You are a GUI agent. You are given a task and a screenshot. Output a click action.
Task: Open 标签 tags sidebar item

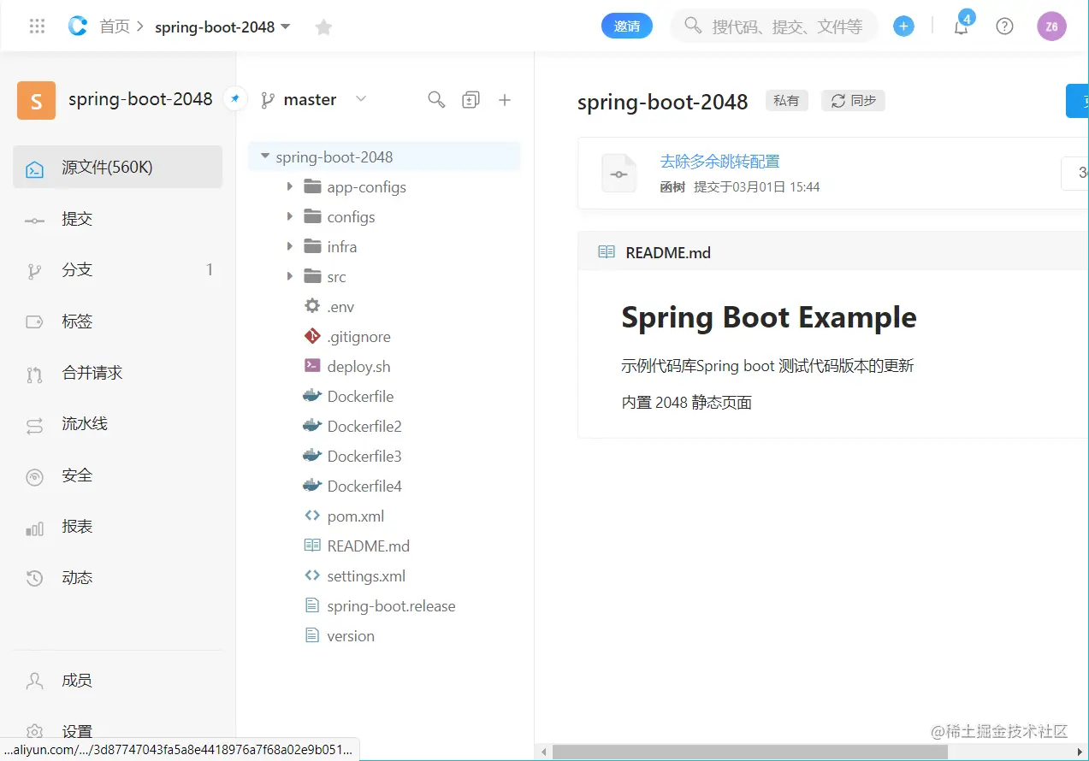(118, 322)
